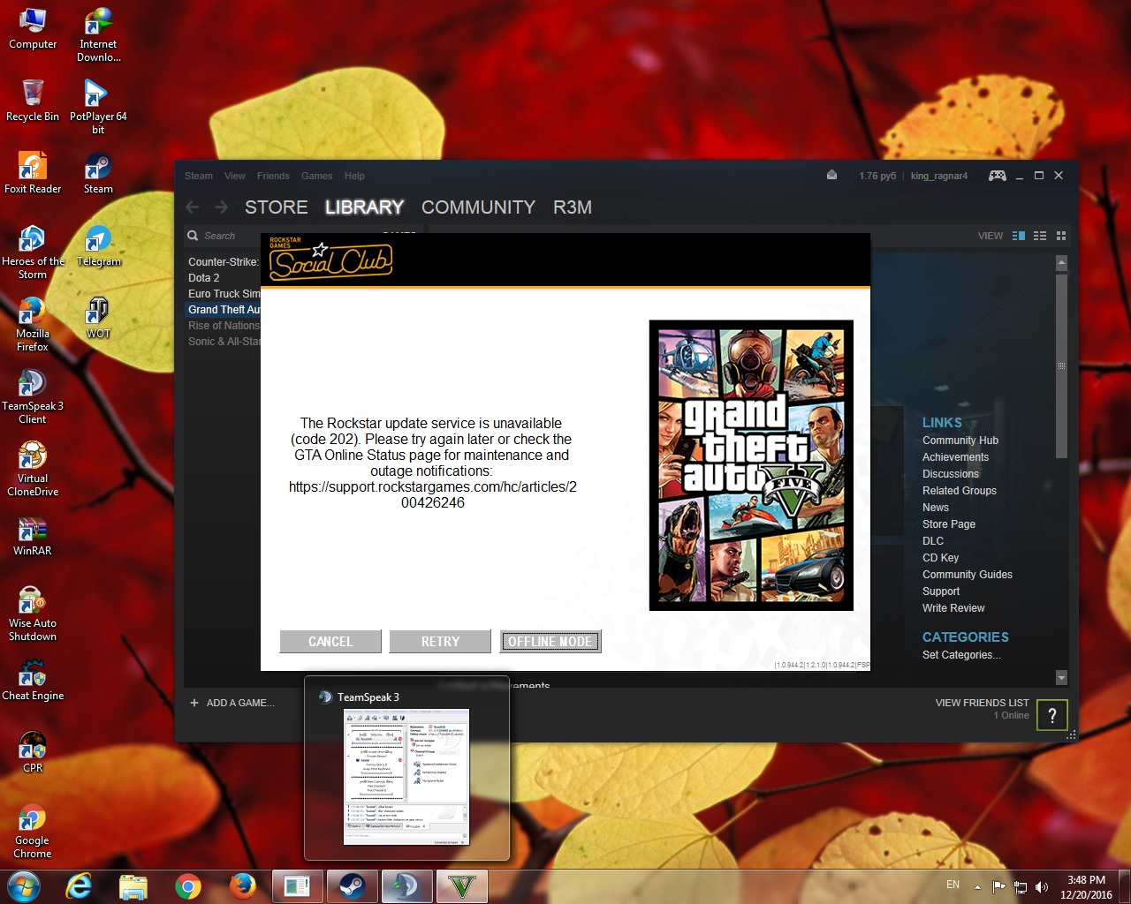Open Recycle Bin desktop icon
The height and width of the screenshot is (904, 1131).
pos(33,101)
